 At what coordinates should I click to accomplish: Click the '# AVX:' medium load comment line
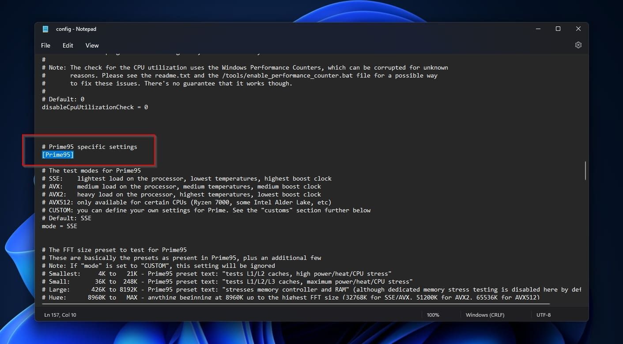tap(181, 186)
